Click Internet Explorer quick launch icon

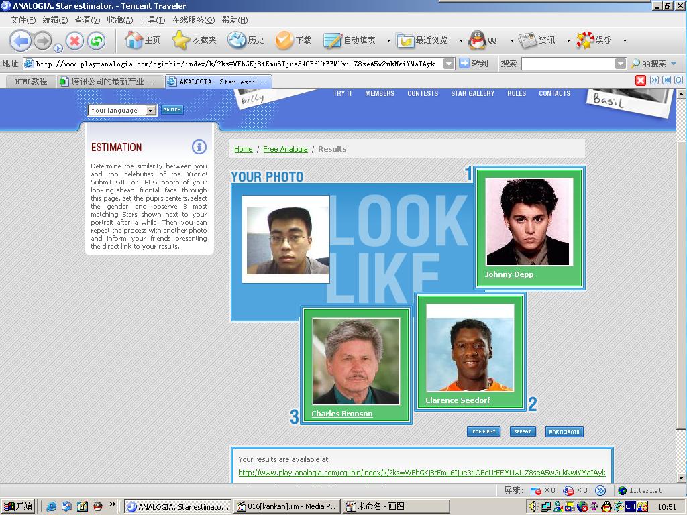click(51, 506)
